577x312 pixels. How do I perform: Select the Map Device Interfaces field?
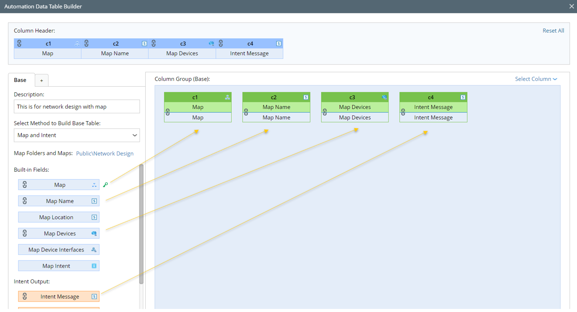pos(59,250)
